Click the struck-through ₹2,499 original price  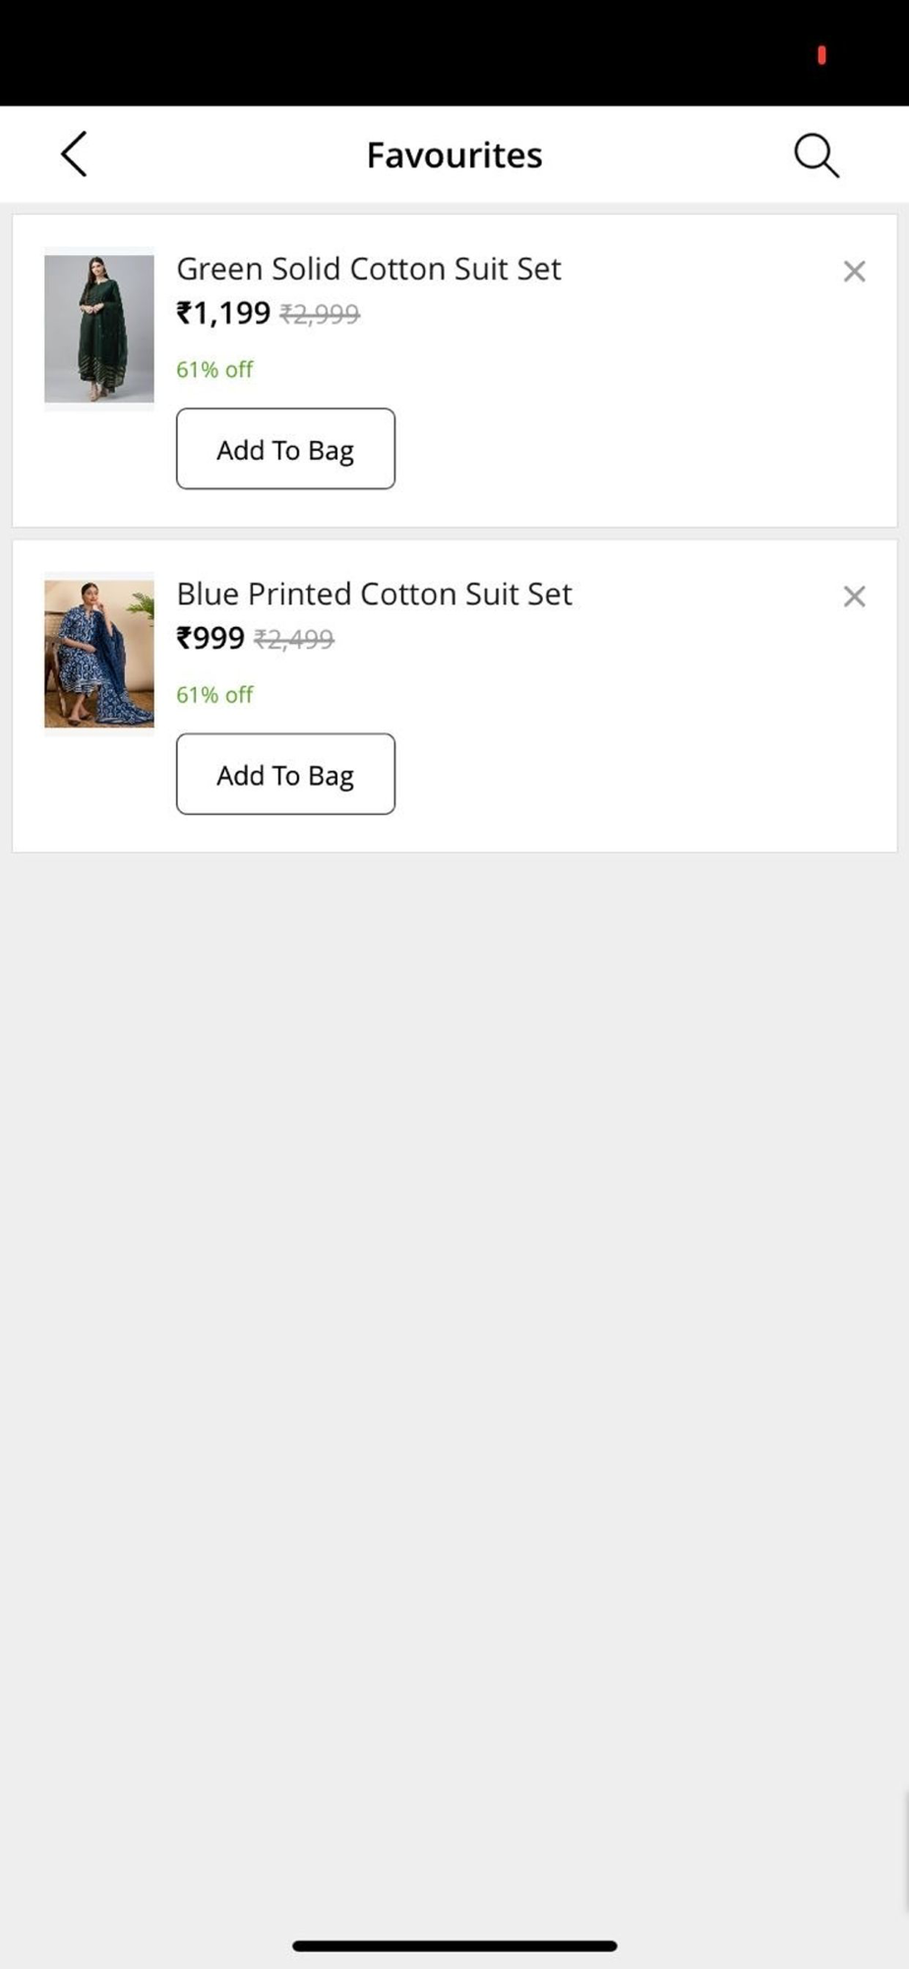coord(294,639)
